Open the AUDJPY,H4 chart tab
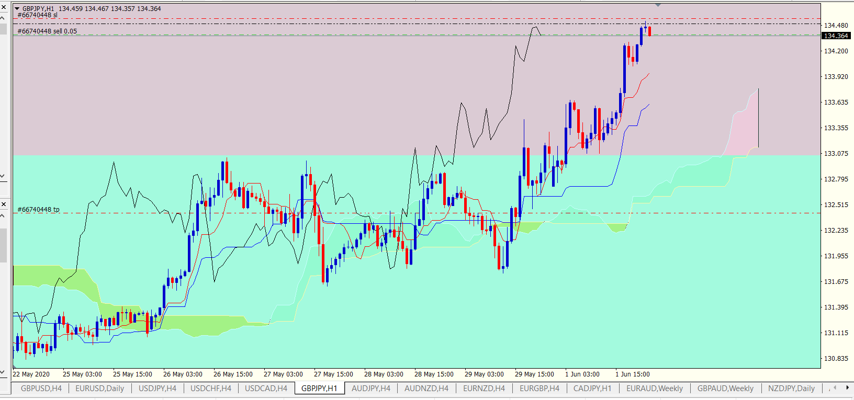This screenshot has width=854, height=400. 371,388
